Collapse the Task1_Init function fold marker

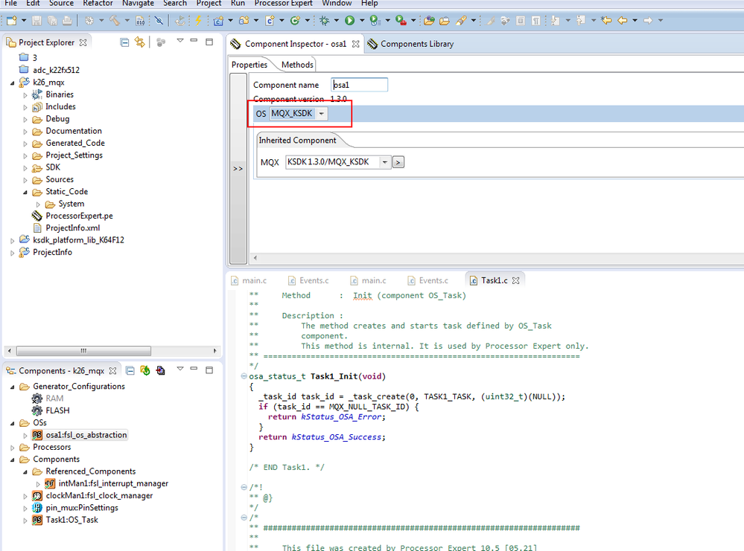point(244,376)
